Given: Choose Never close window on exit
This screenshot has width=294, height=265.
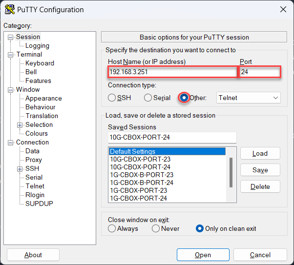Looking at the screenshot, I should [x=156, y=228].
